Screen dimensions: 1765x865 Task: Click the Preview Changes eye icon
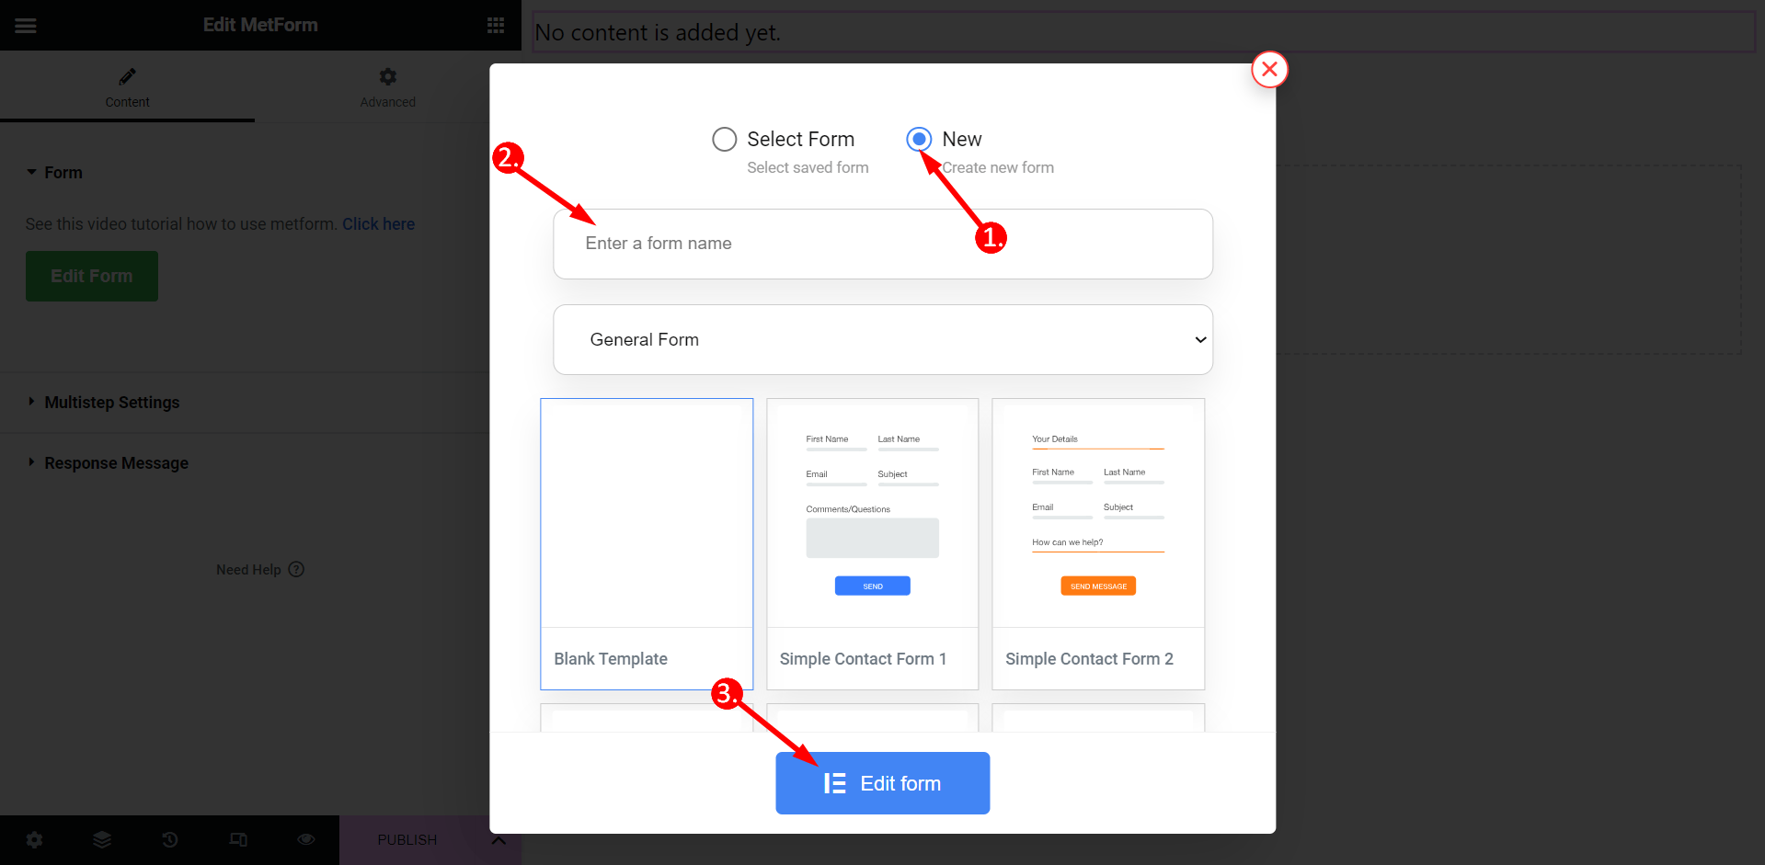coord(306,839)
